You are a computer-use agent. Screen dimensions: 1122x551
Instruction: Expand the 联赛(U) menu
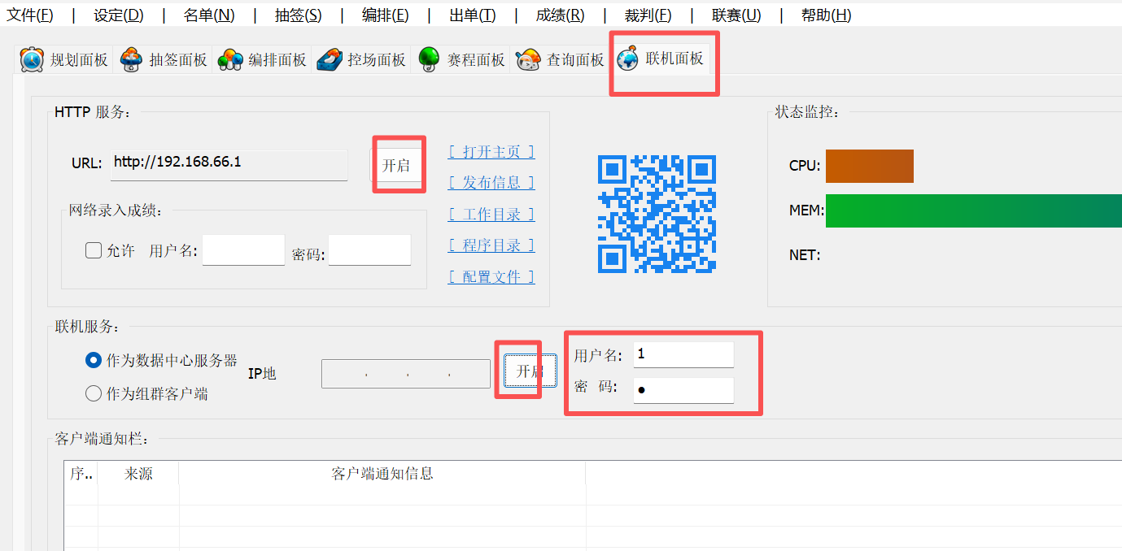(x=736, y=15)
